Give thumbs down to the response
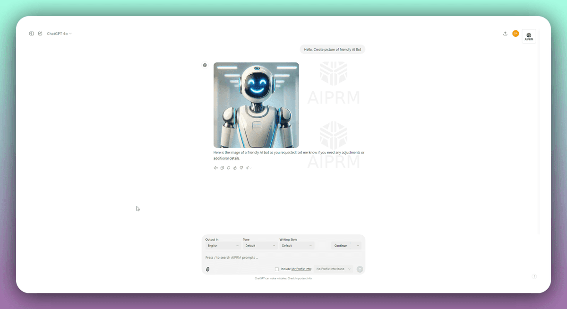 pyautogui.click(x=241, y=168)
